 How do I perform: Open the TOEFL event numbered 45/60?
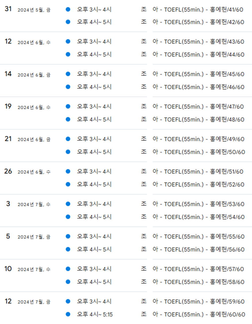point(192,74)
